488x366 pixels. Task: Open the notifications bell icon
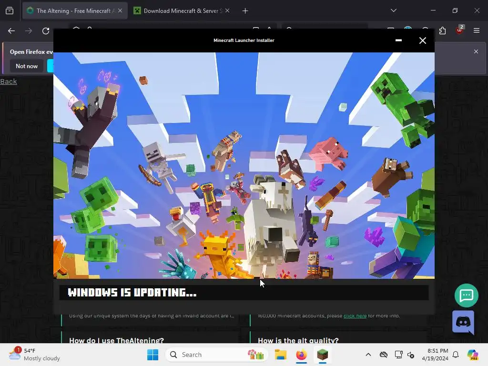point(456,355)
